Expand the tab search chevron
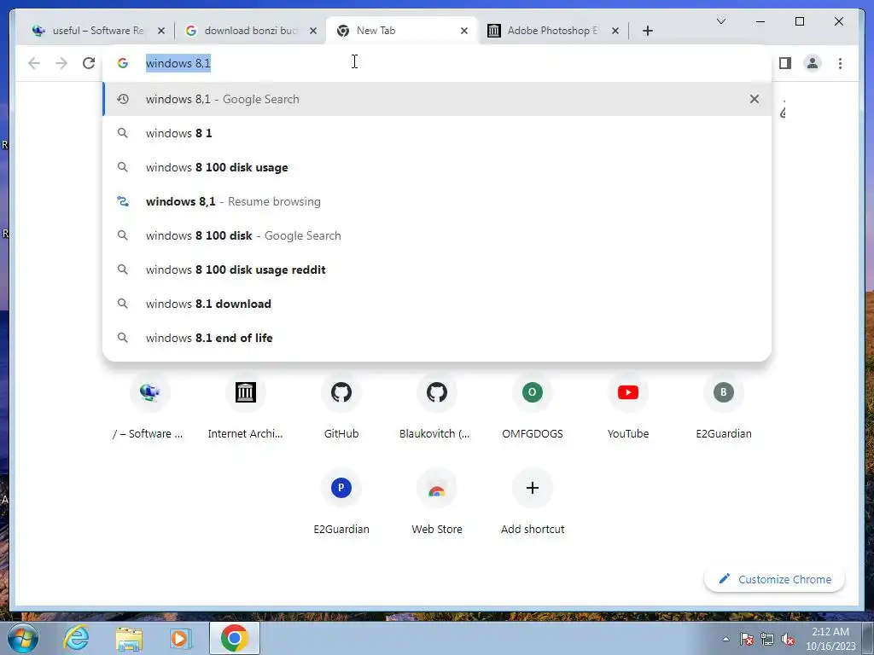This screenshot has width=874, height=655. [720, 21]
